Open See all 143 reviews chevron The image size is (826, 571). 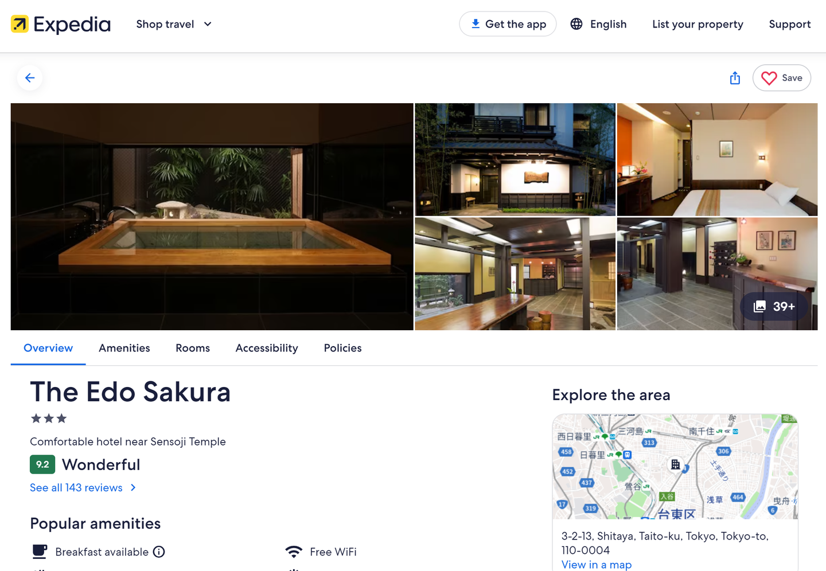[133, 487]
